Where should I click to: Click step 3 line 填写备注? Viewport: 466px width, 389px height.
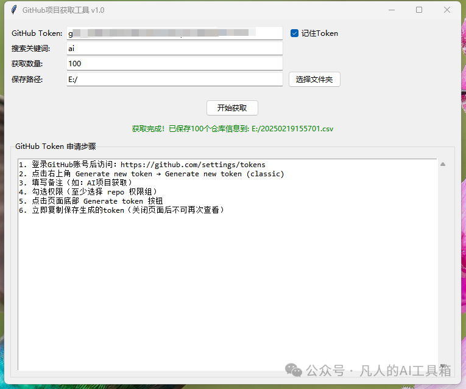(76, 182)
